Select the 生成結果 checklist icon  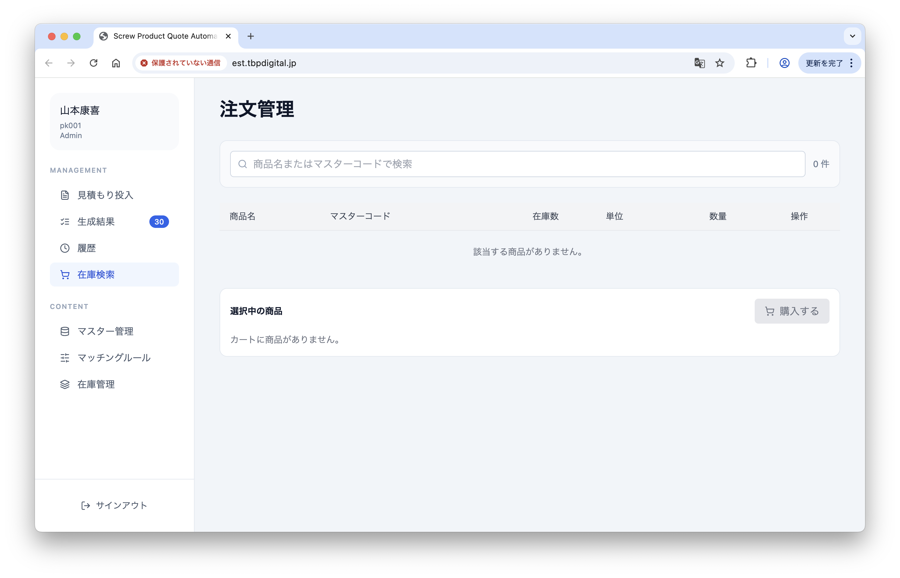tap(65, 221)
